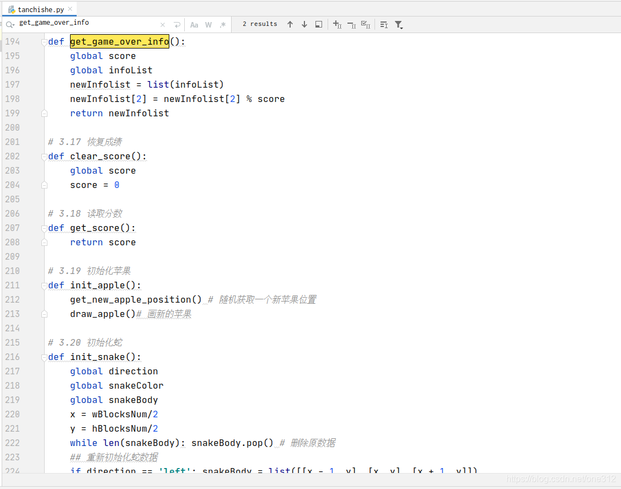621x489 pixels.
Task: Click 'global infoList' on line 196
Action: pos(111,71)
